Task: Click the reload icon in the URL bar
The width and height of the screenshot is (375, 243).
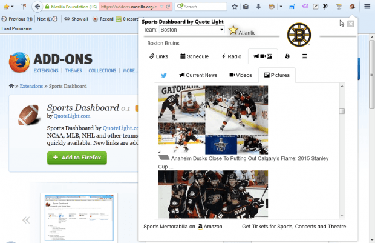Action: pos(168,7)
